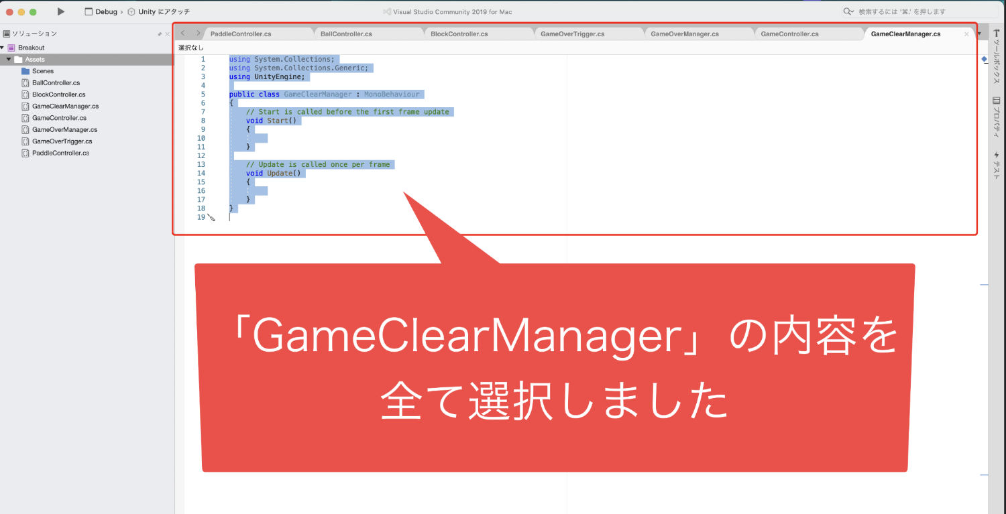Close the GameClearManager.cs tab
The height and width of the screenshot is (514, 1006).
point(966,34)
